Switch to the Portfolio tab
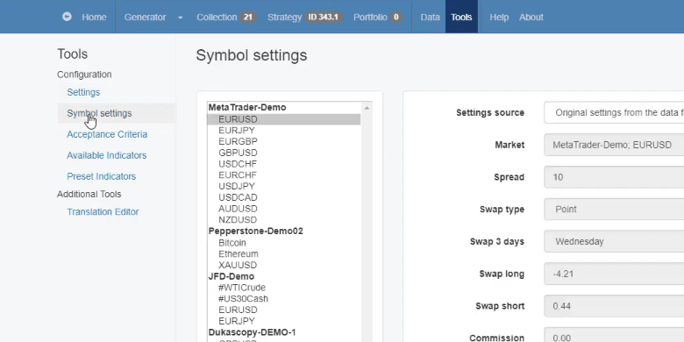This screenshot has height=342, width=684. [x=377, y=17]
